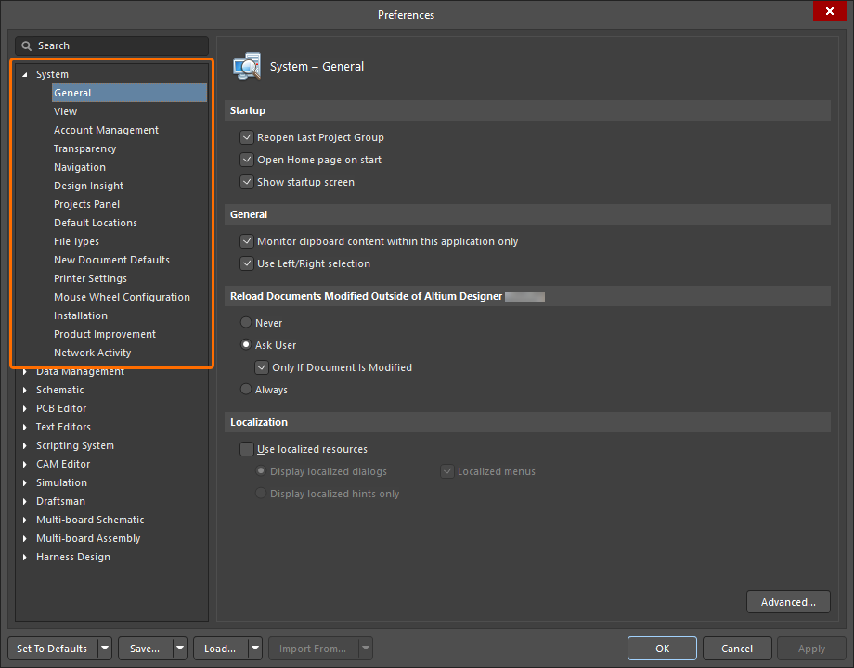The image size is (854, 668).
Task: Expand the Schematic category arrow
Action: click(x=24, y=390)
